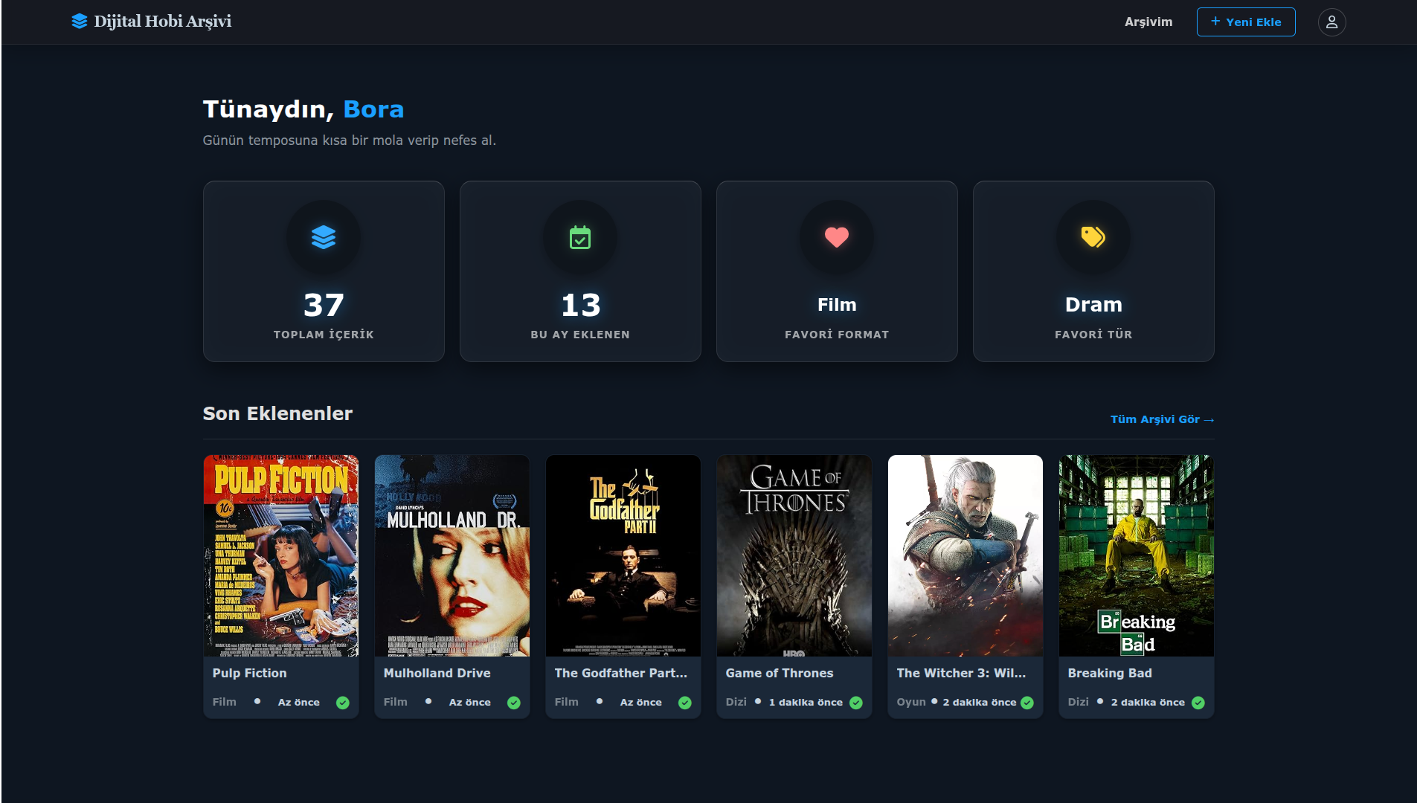Select the Bu Ay Eklenen stat card
Screen dimensions: 1417x803
tap(580, 271)
